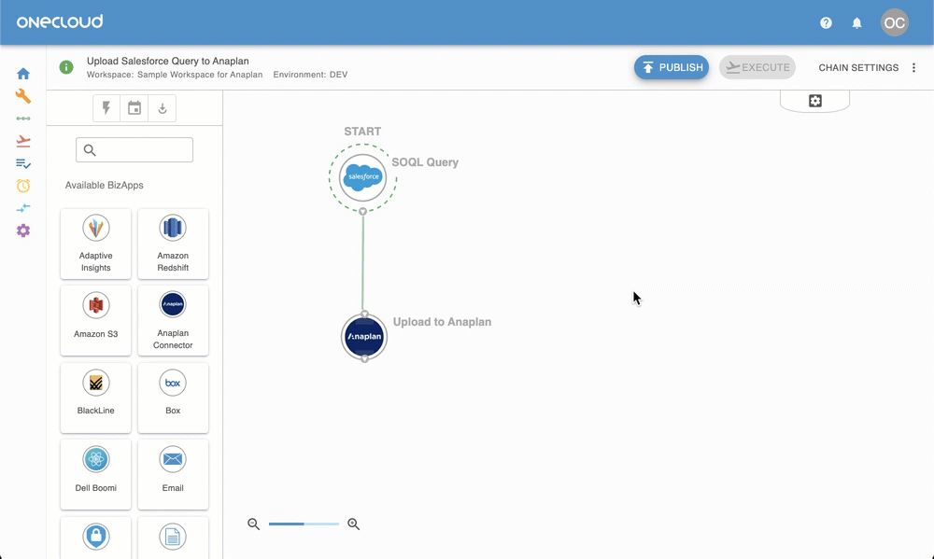This screenshot has height=559, width=934.
Task: Open the notifications bell
Action: 856,22
